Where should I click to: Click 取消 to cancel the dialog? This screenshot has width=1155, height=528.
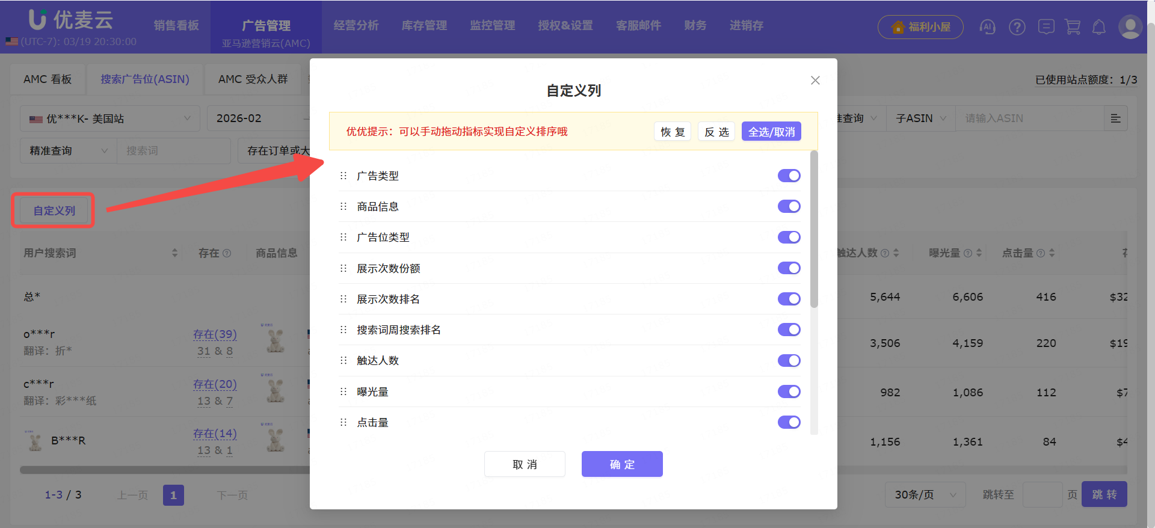[x=525, y=464]
